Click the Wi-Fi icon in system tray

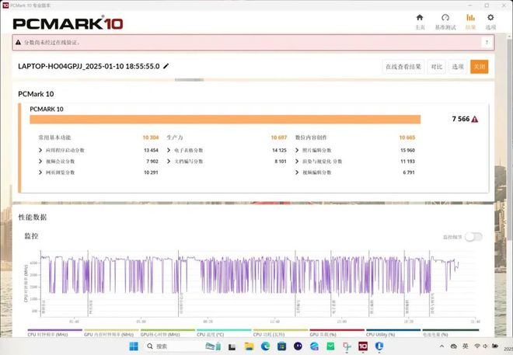pyautogui.click(x=477, y=346)
